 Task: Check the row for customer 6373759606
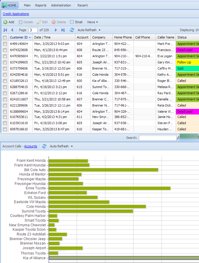click(5, 69)
